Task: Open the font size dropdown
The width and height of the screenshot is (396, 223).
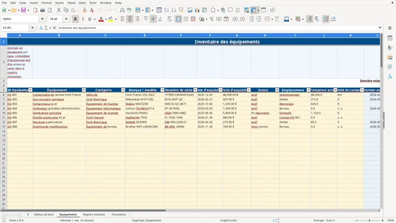Action: coord(66,19)
